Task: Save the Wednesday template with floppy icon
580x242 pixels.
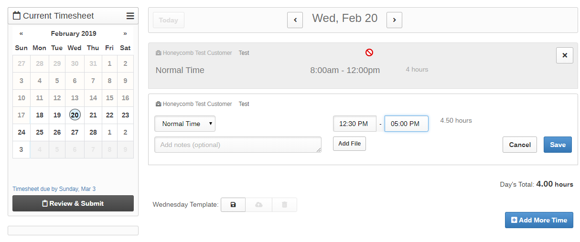Action: point(233,205)
